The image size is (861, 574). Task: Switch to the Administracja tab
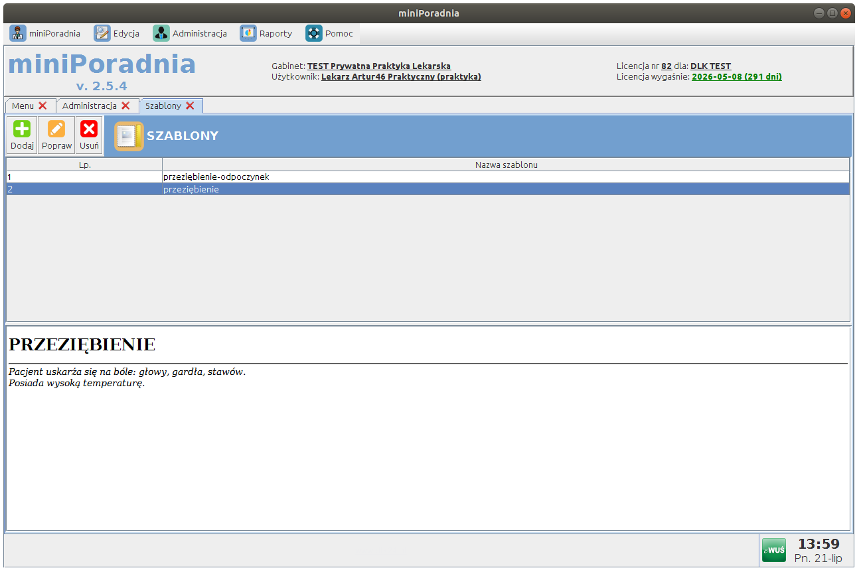coord(89,106)
